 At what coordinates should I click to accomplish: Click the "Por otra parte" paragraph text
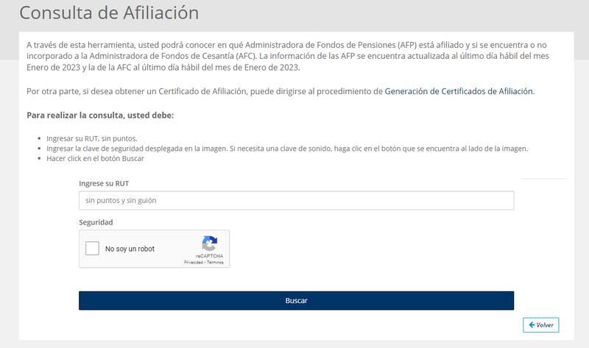click(199, 91)
